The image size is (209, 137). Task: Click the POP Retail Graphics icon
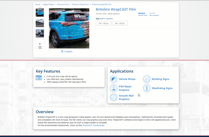pyautogui.click(x=114, y=88)
